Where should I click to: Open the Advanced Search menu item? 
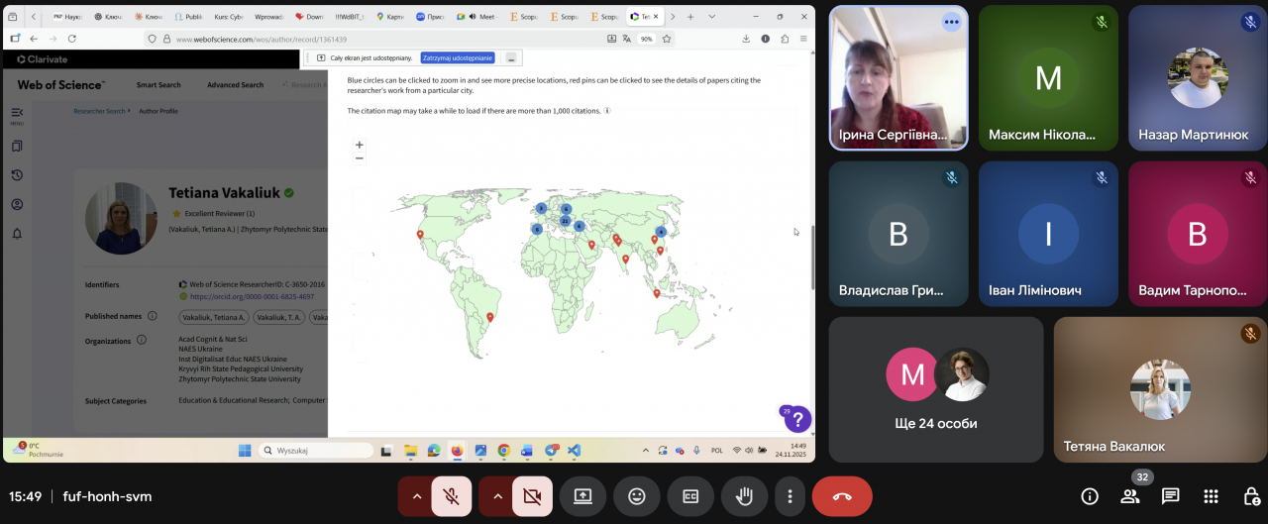[235, 85]
